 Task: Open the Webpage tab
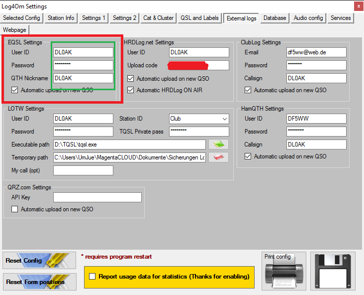tap(14, 30)
